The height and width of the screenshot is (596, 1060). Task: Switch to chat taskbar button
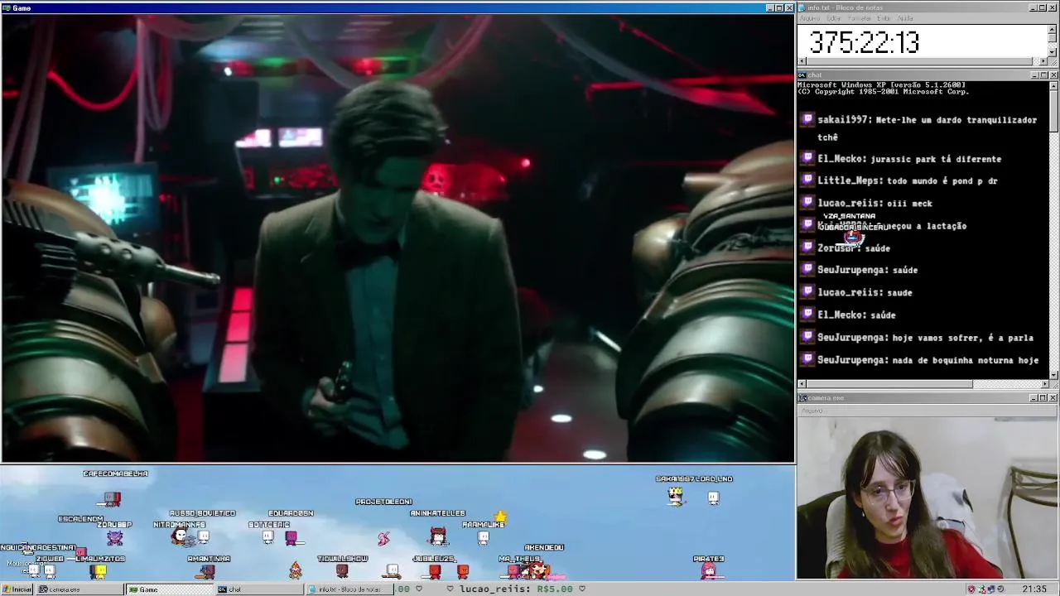(258, 589)
